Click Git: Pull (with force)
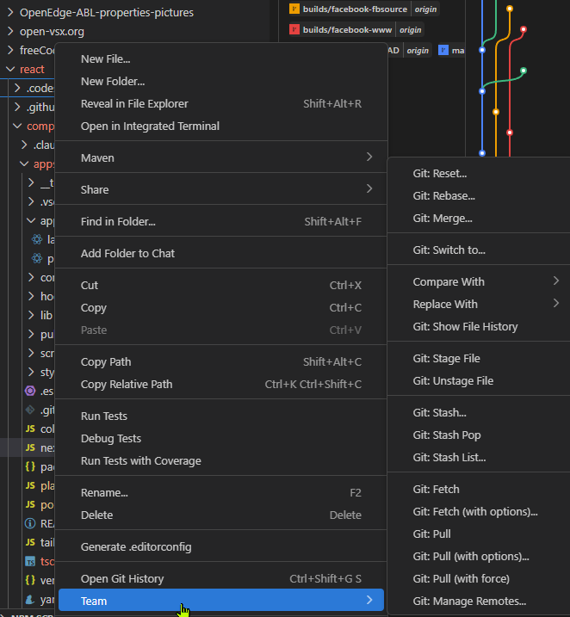The image size is (570, 617). pyautogui.click(x=480, y=580)
